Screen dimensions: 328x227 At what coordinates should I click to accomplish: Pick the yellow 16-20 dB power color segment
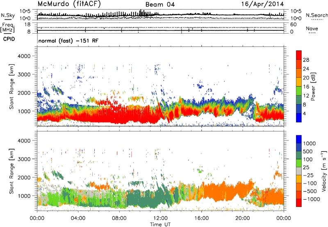click(299, 82)
